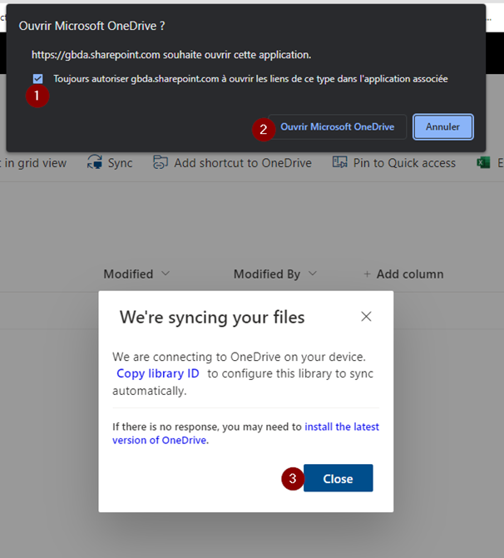Click the 'Modified' column header text
This screenshot has width=504, height=558.
point(128,274)
